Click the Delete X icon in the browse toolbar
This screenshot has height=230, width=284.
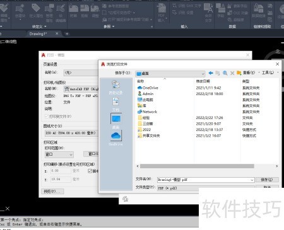[232, 73]
